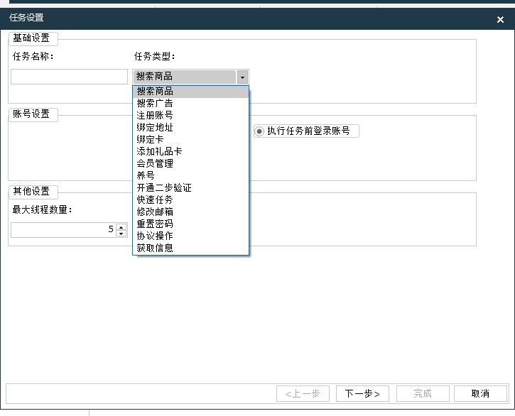
Task: Pick 协议操作 from the list
Action: pyautogui.click(x=190, y=236)
